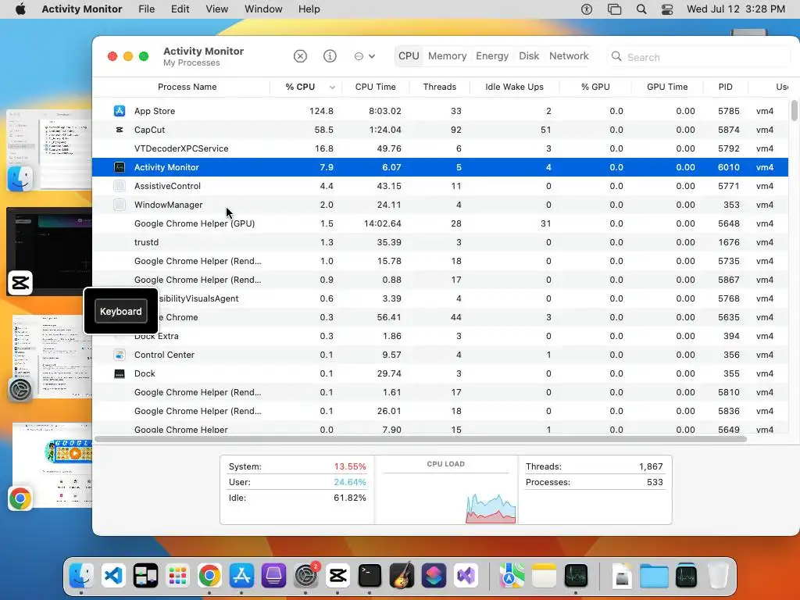This screenshot has width=800, height=600.
Task: Open Mission Control from the Dock
Action: pos(145,576)
